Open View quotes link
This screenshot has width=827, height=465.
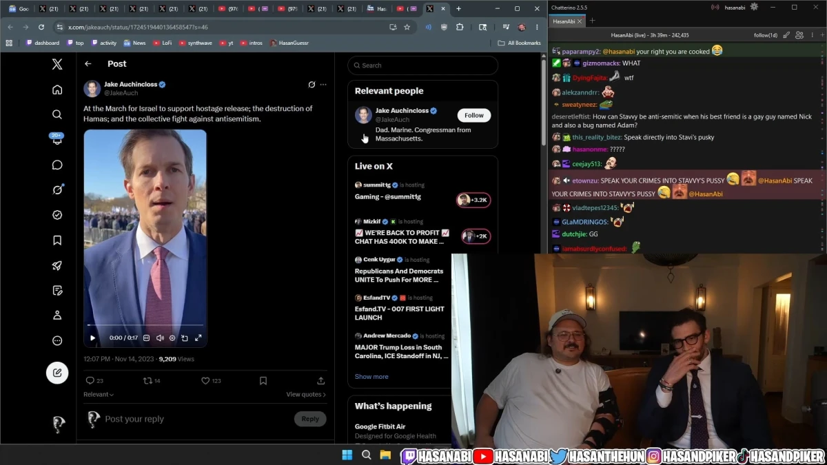pyautogui.click(x=306, y=395)
